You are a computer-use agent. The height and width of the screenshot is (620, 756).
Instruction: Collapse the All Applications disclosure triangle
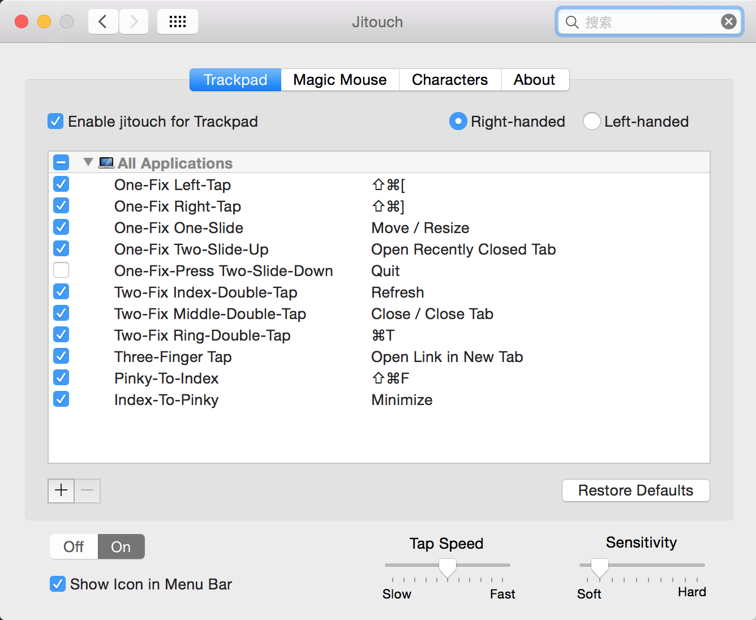[88, 162]
